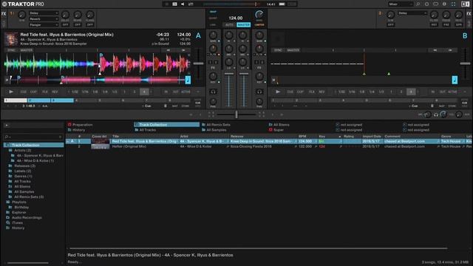This screenshot has height=266, width=473.
Task: Click Red Tide cover art thumbnail in Deck A
Action: (x=11, y=39)
